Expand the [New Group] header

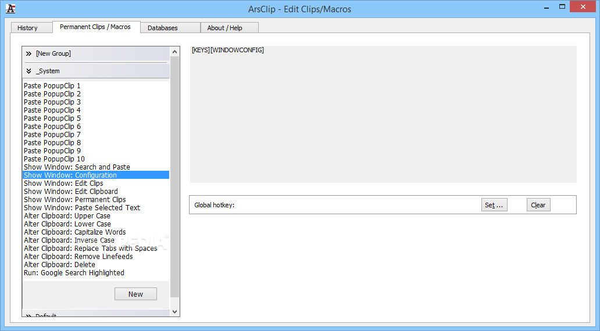click(x=97, y=53)
